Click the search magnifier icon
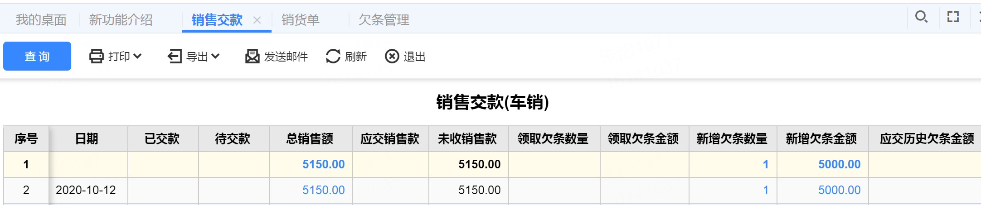The image size is (981, 205). pyautogui.click(x=921, y=17)
